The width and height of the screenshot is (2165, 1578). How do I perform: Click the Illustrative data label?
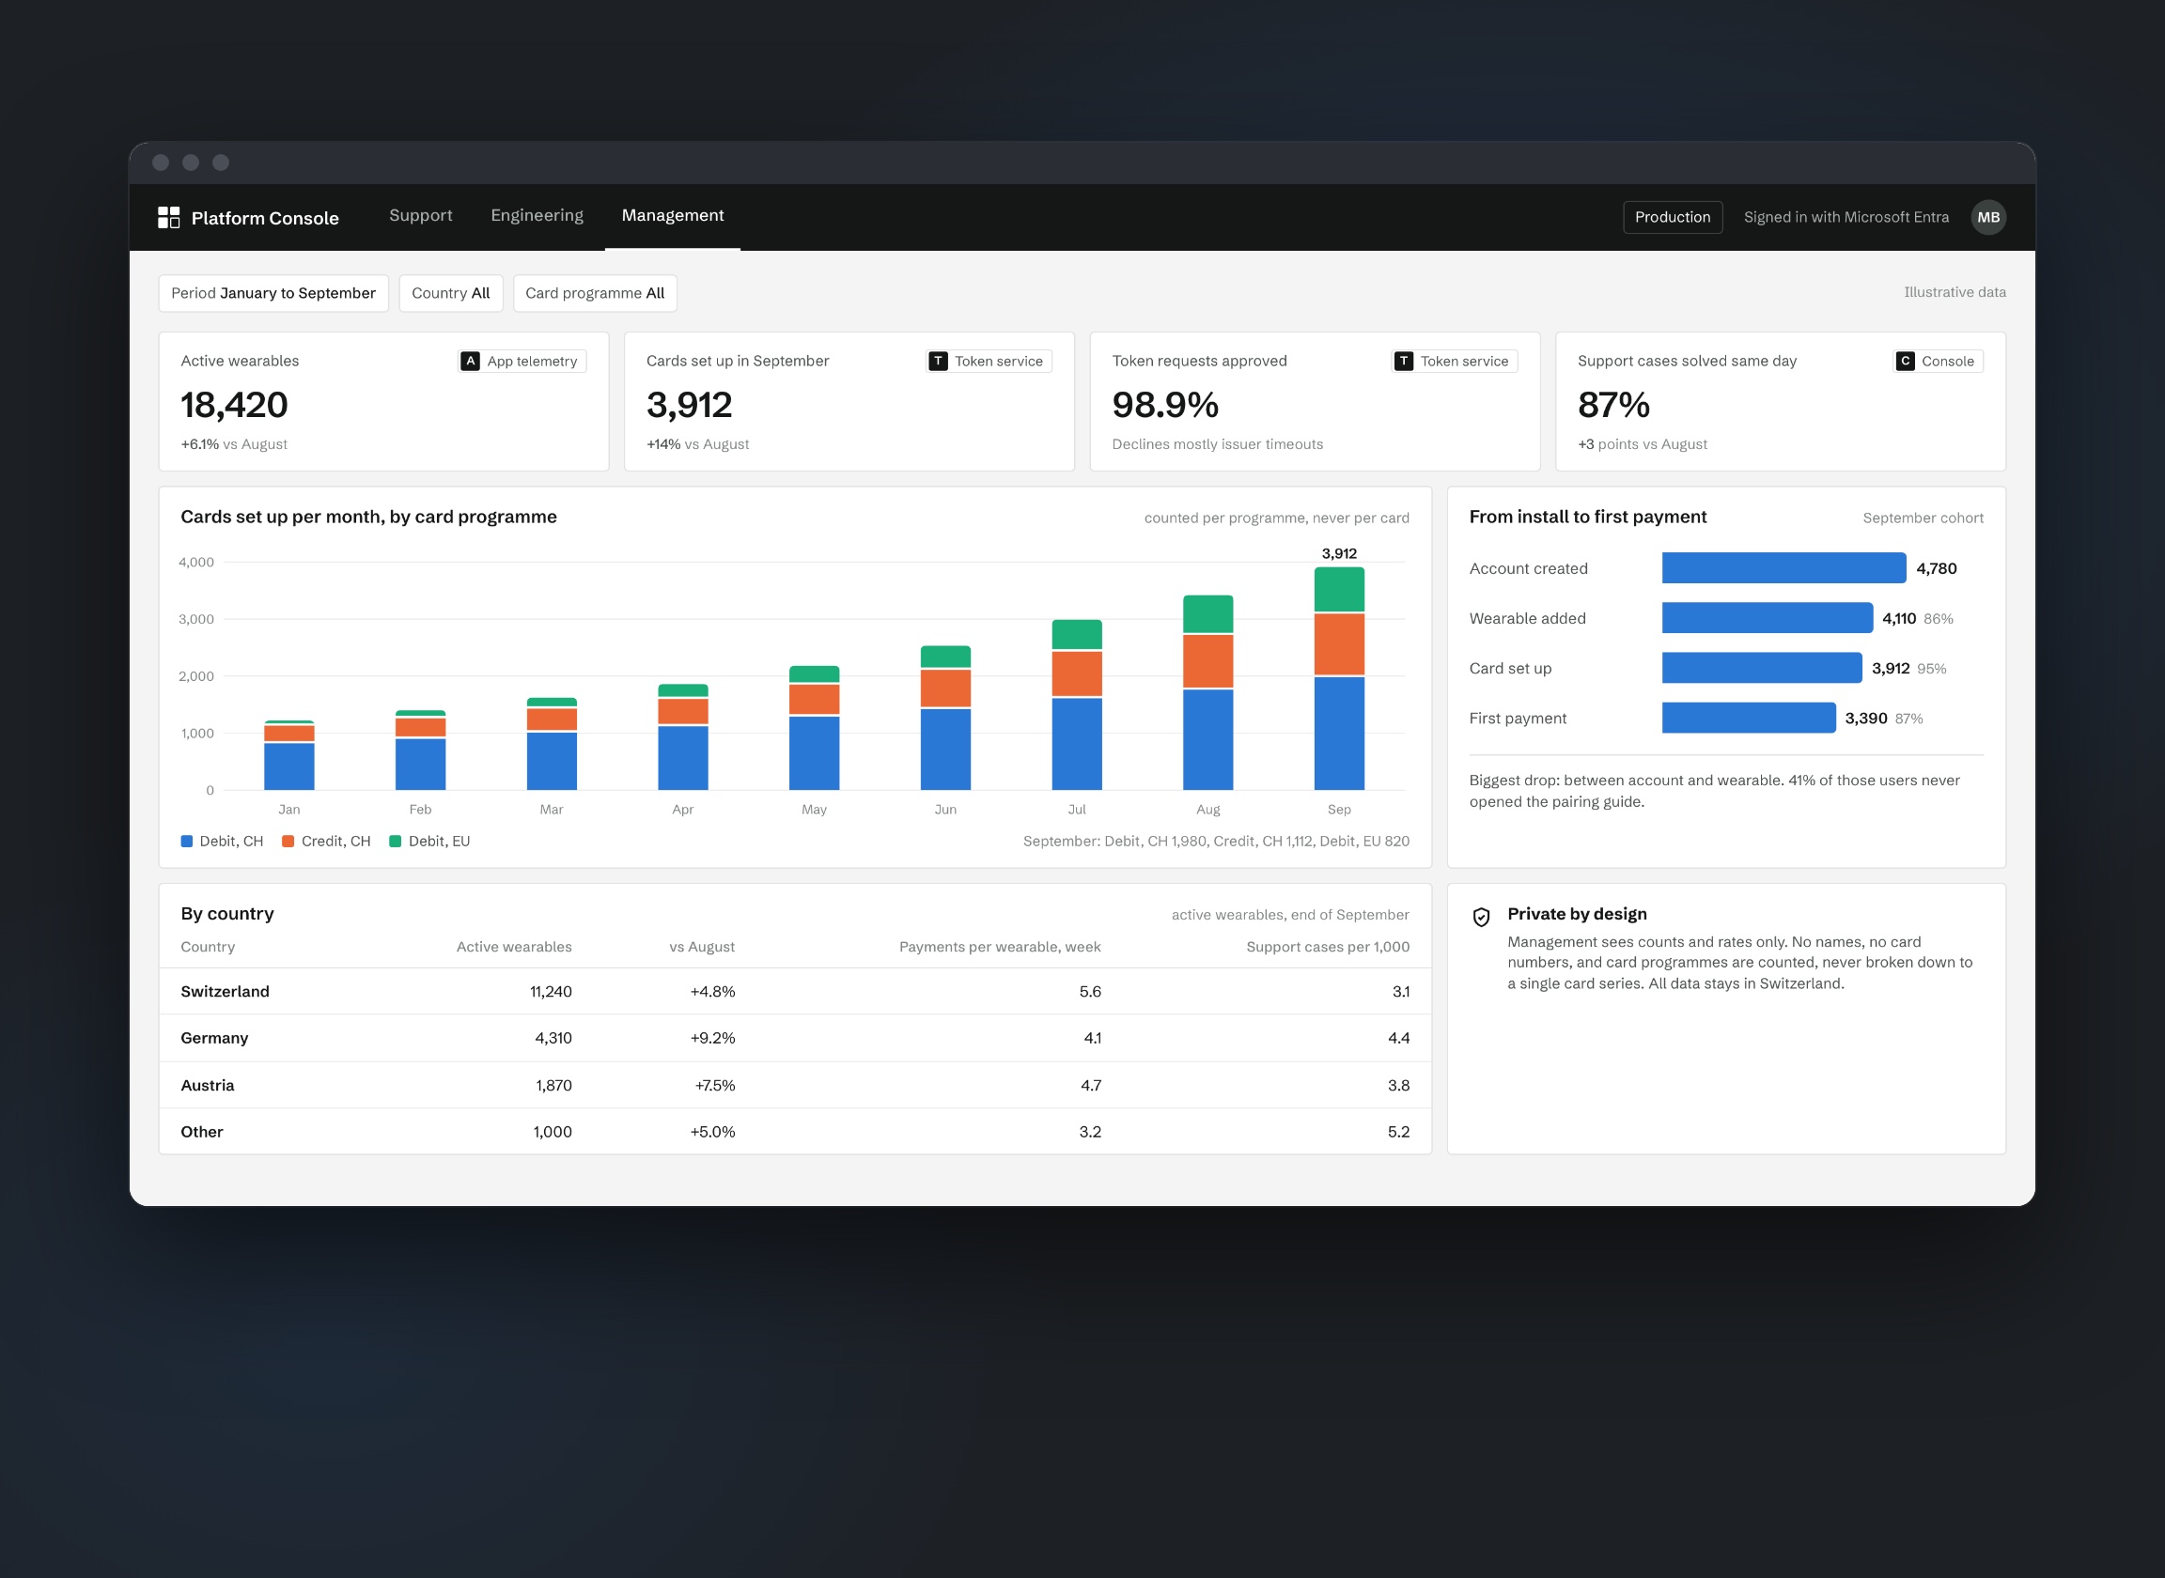tap(1954, 292)
